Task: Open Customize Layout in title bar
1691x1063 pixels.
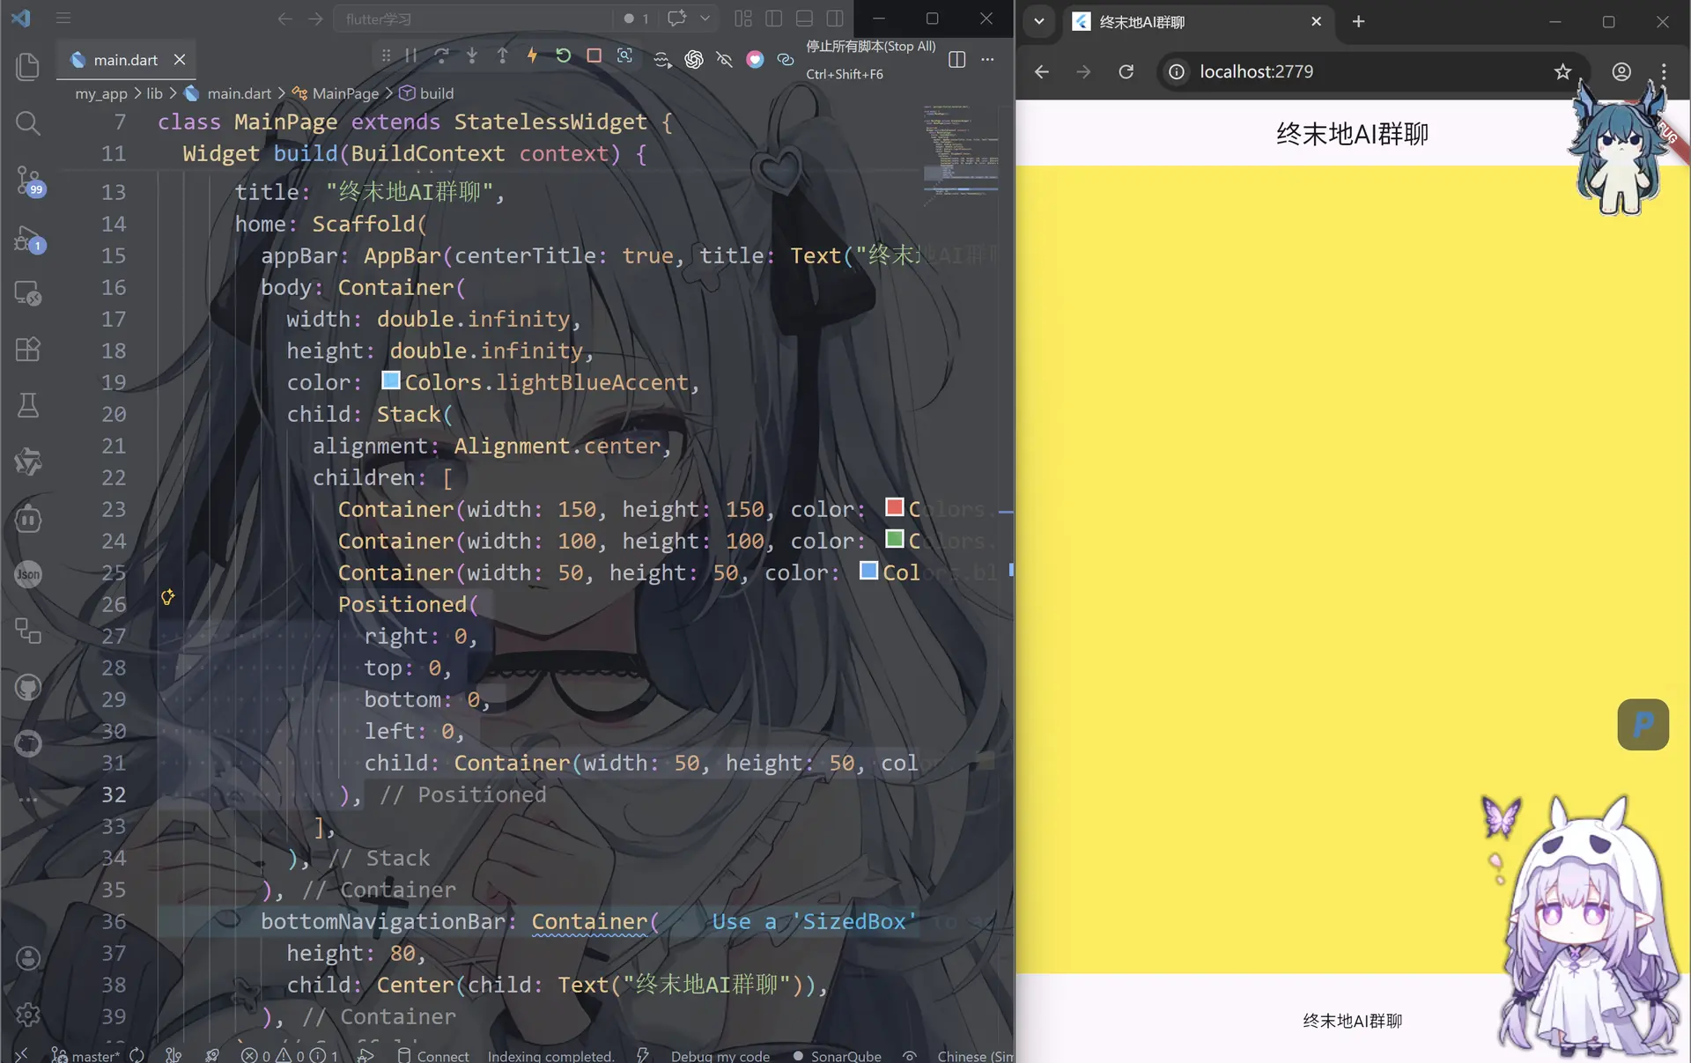Action: click(x=743, y=18)
